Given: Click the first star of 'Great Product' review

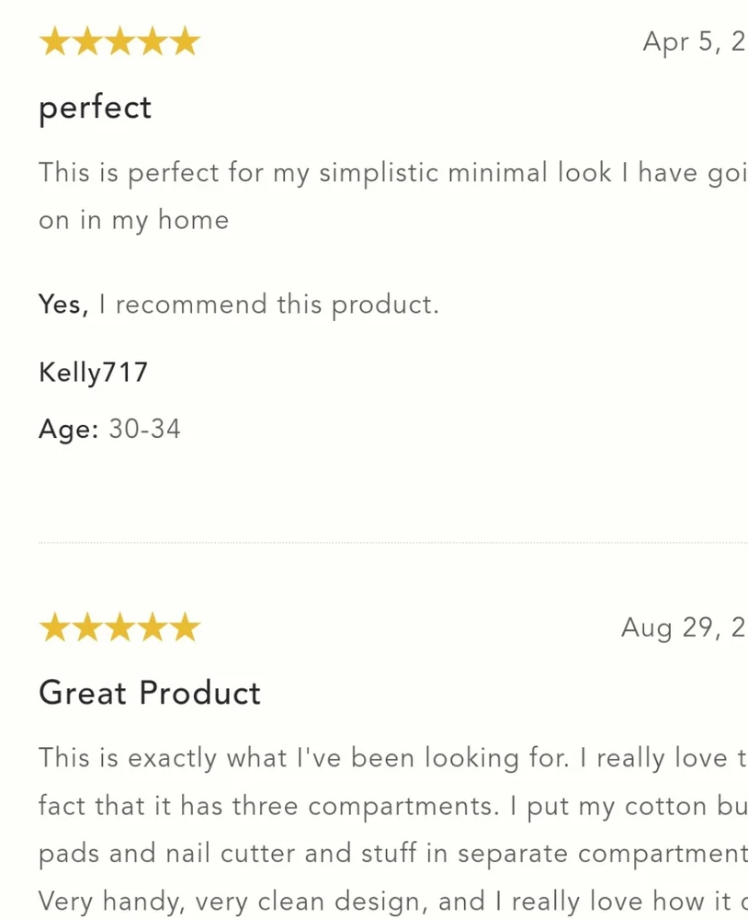Looking at the screenshot, I should [x=54, y=627].
